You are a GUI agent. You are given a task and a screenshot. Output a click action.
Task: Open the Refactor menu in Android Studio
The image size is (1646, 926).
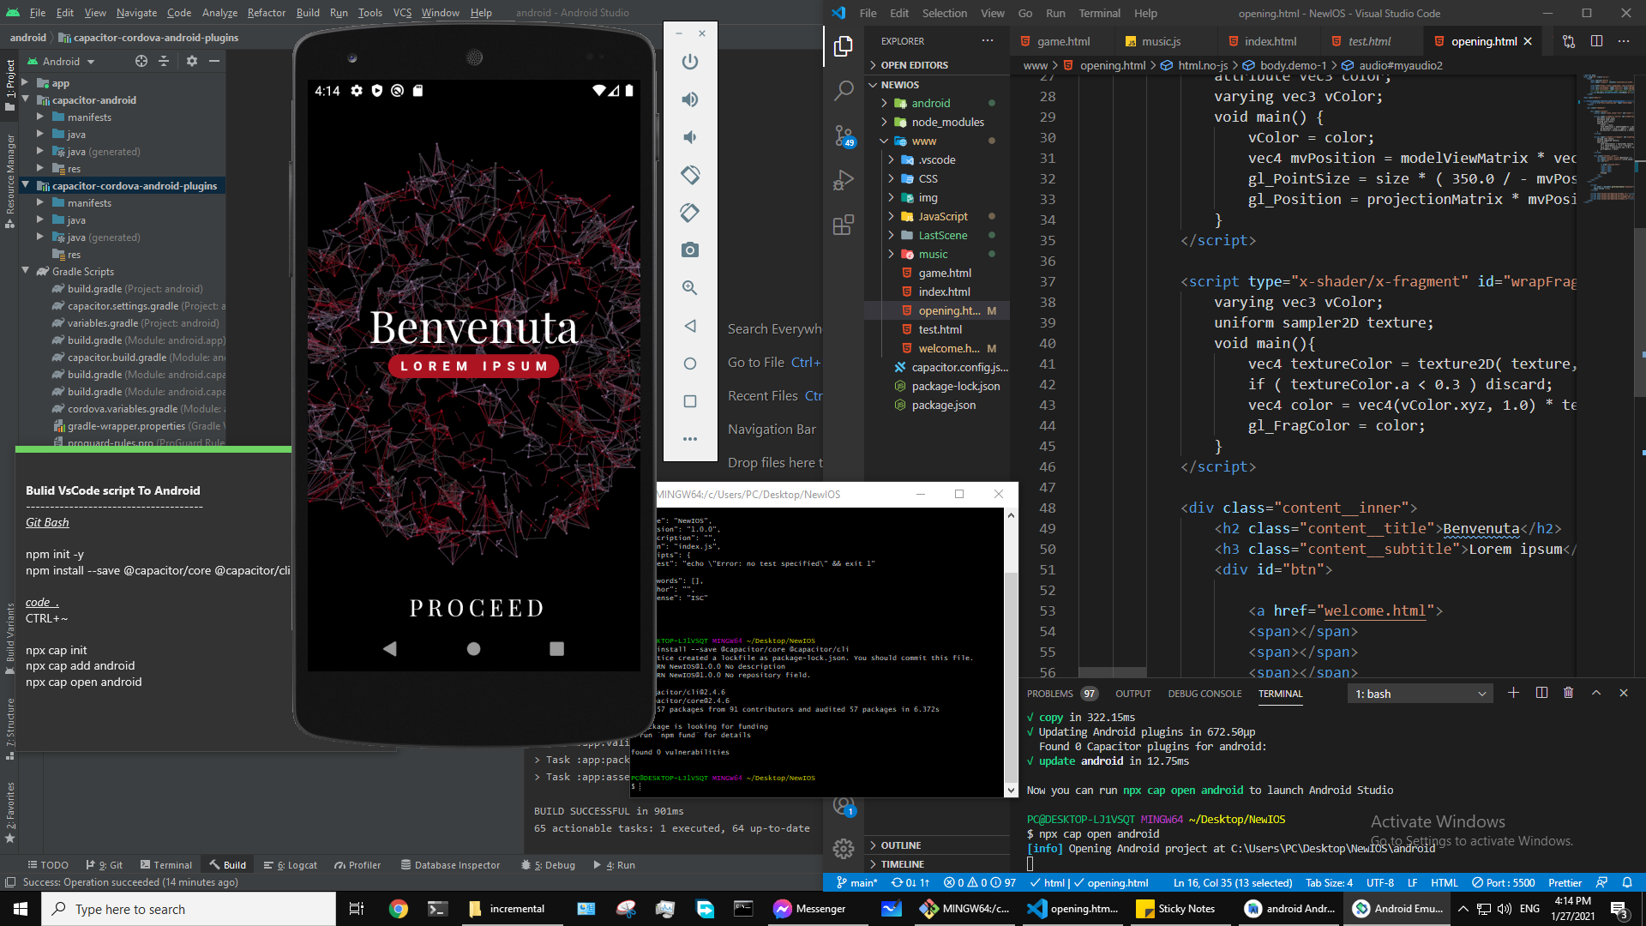pos(266,13)
